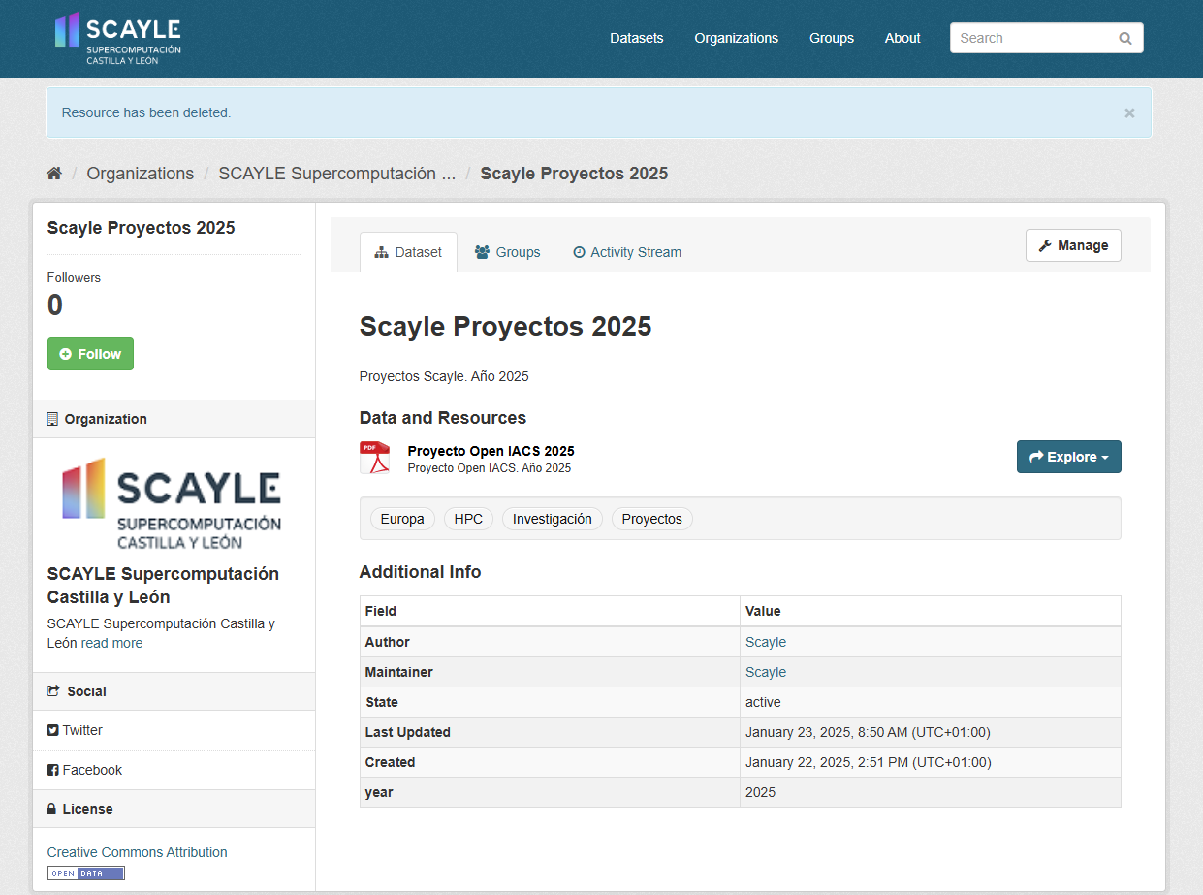1203x895 pixels.
Task: Dismiss the 'Resource has been deleted' alert
Action: pos(1129,112)
